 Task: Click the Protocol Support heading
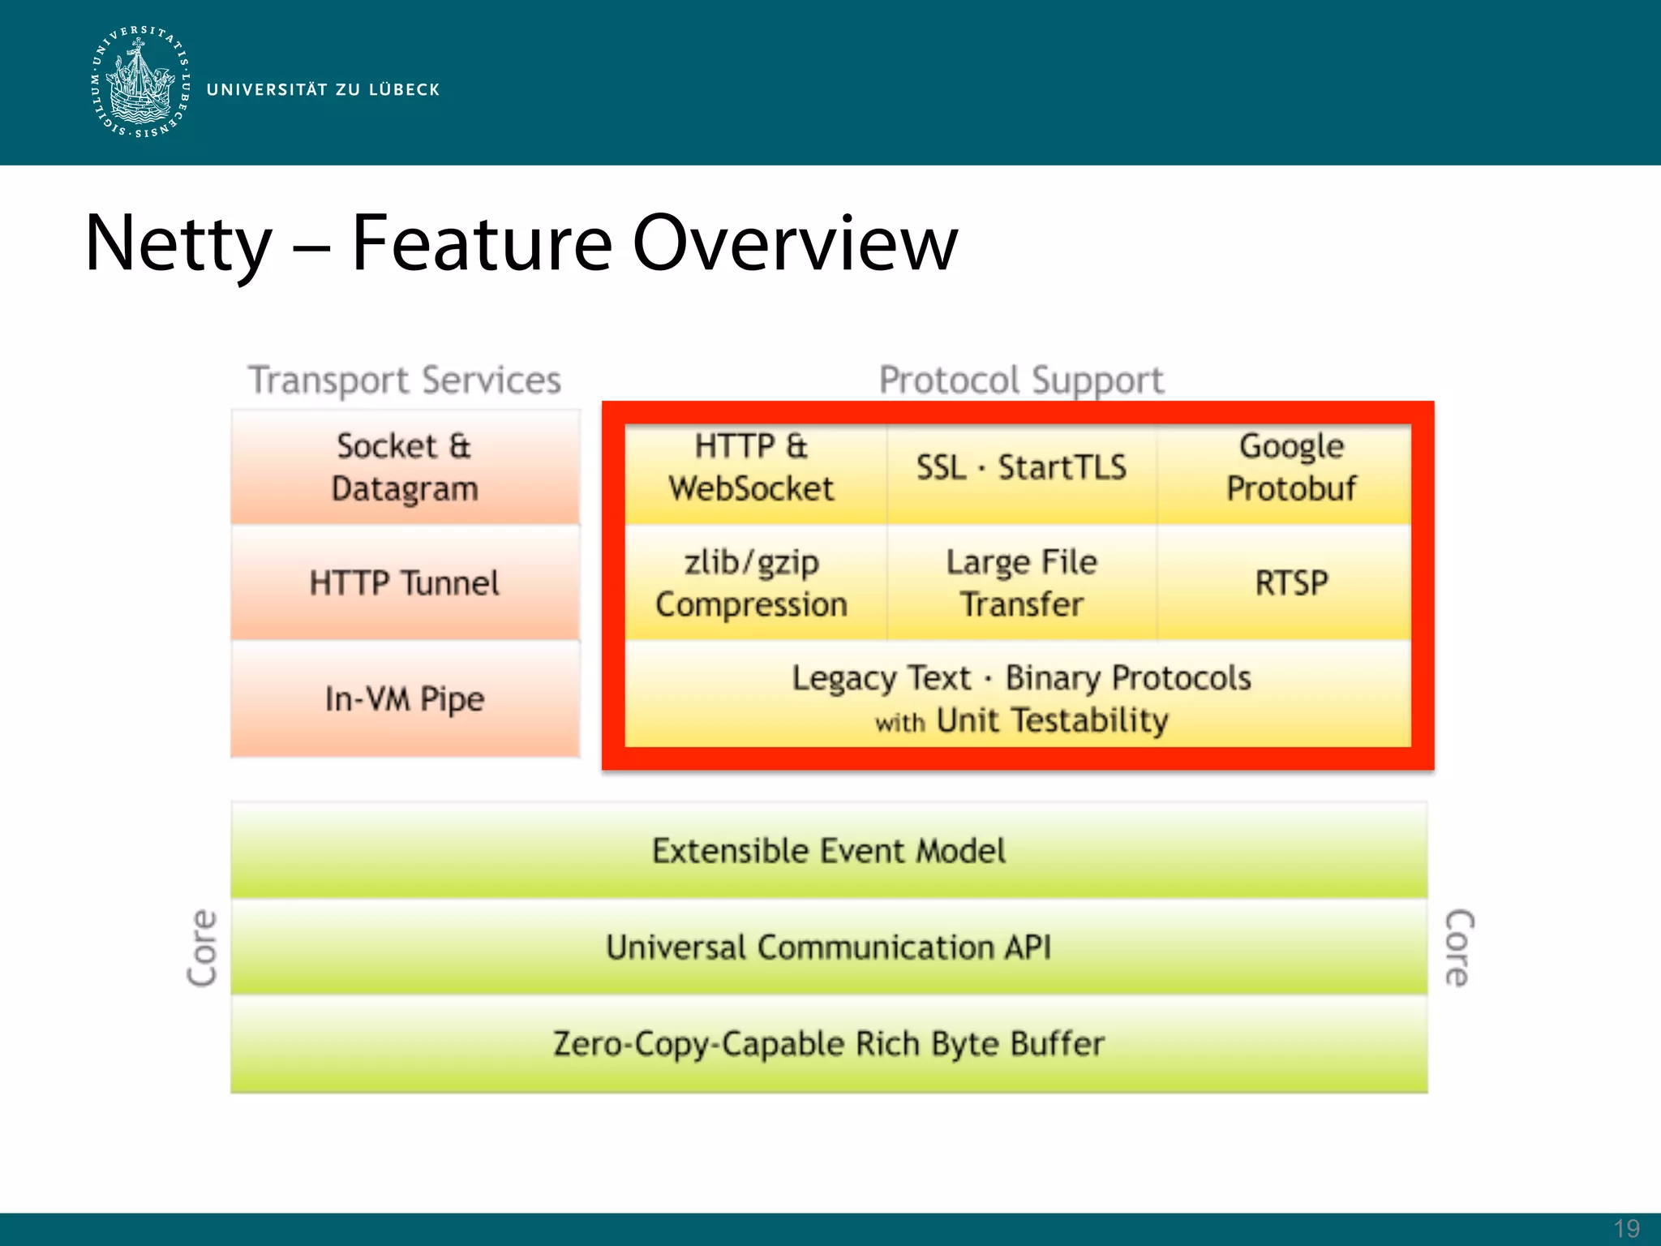1021,380
